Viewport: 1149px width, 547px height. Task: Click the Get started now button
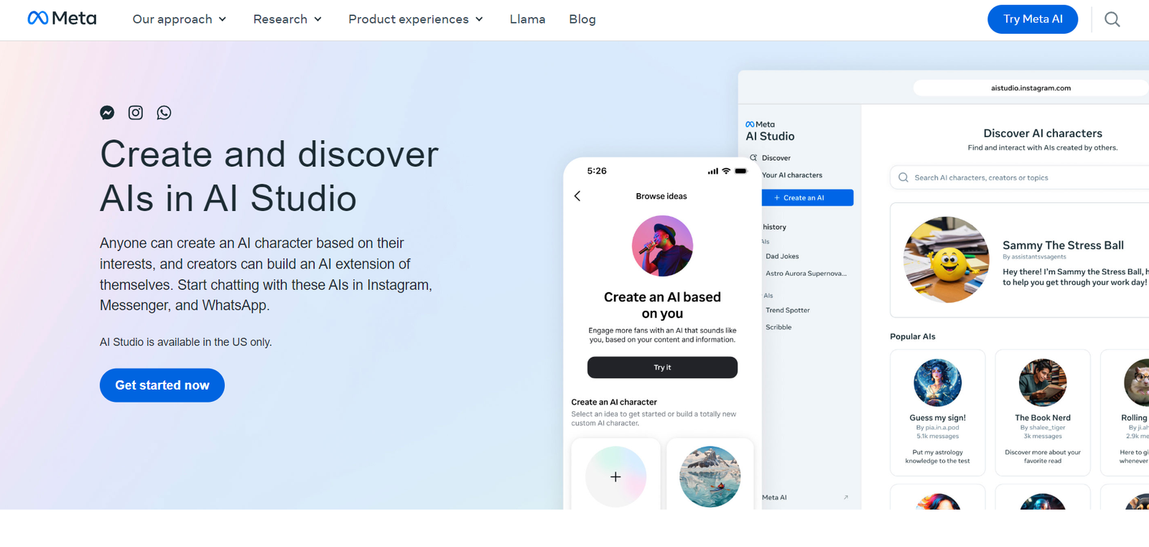[x=162, y=385]
